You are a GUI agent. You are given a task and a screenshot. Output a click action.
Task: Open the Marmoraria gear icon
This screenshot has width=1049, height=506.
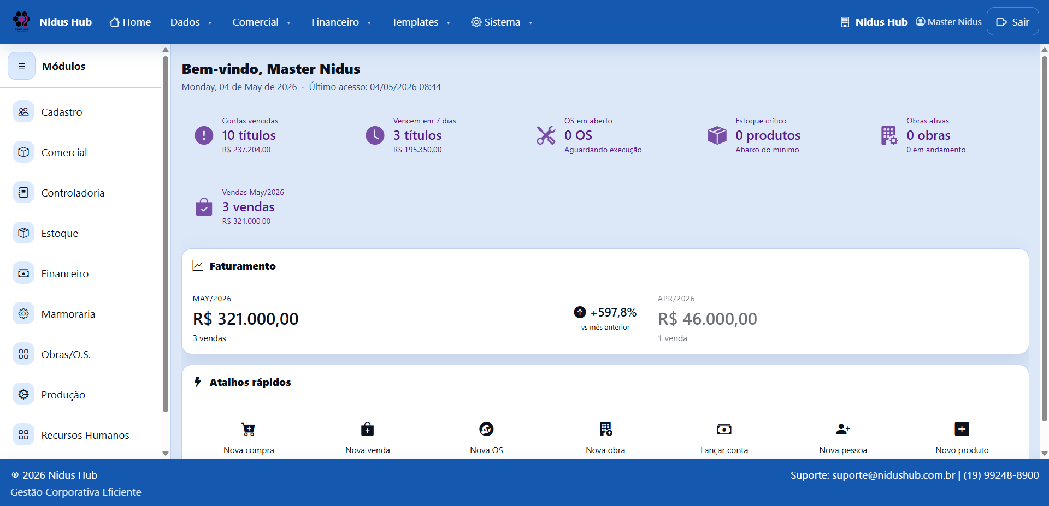click(23, 314)
